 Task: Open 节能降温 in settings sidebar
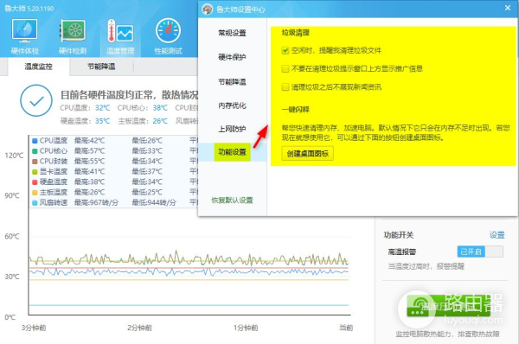click(232, 81)
